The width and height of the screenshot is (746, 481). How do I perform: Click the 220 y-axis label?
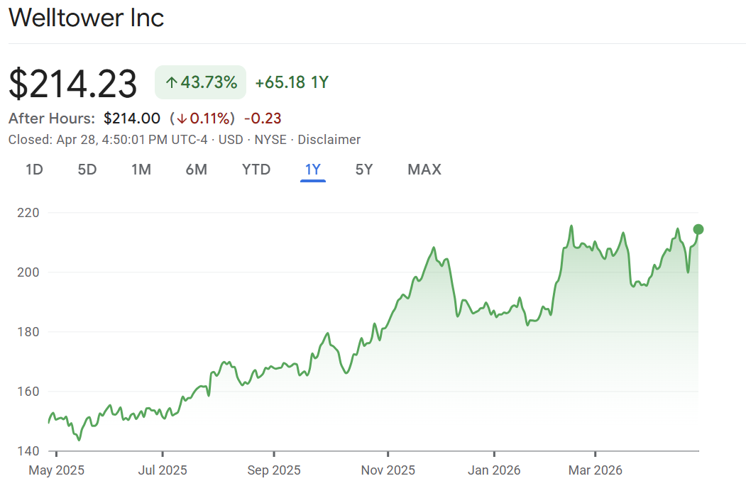28,213
